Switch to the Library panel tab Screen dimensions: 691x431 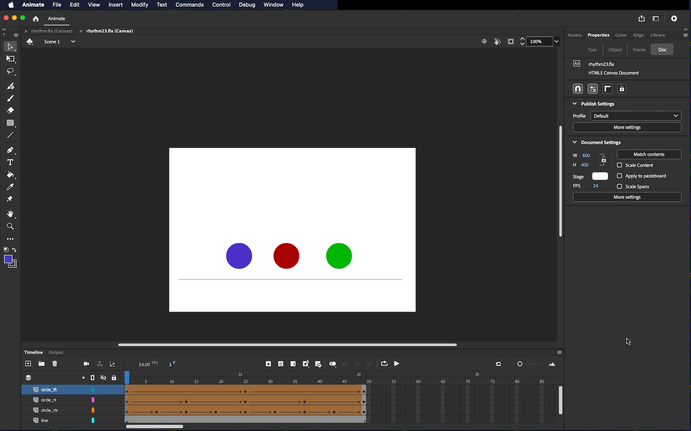(657, 35)
